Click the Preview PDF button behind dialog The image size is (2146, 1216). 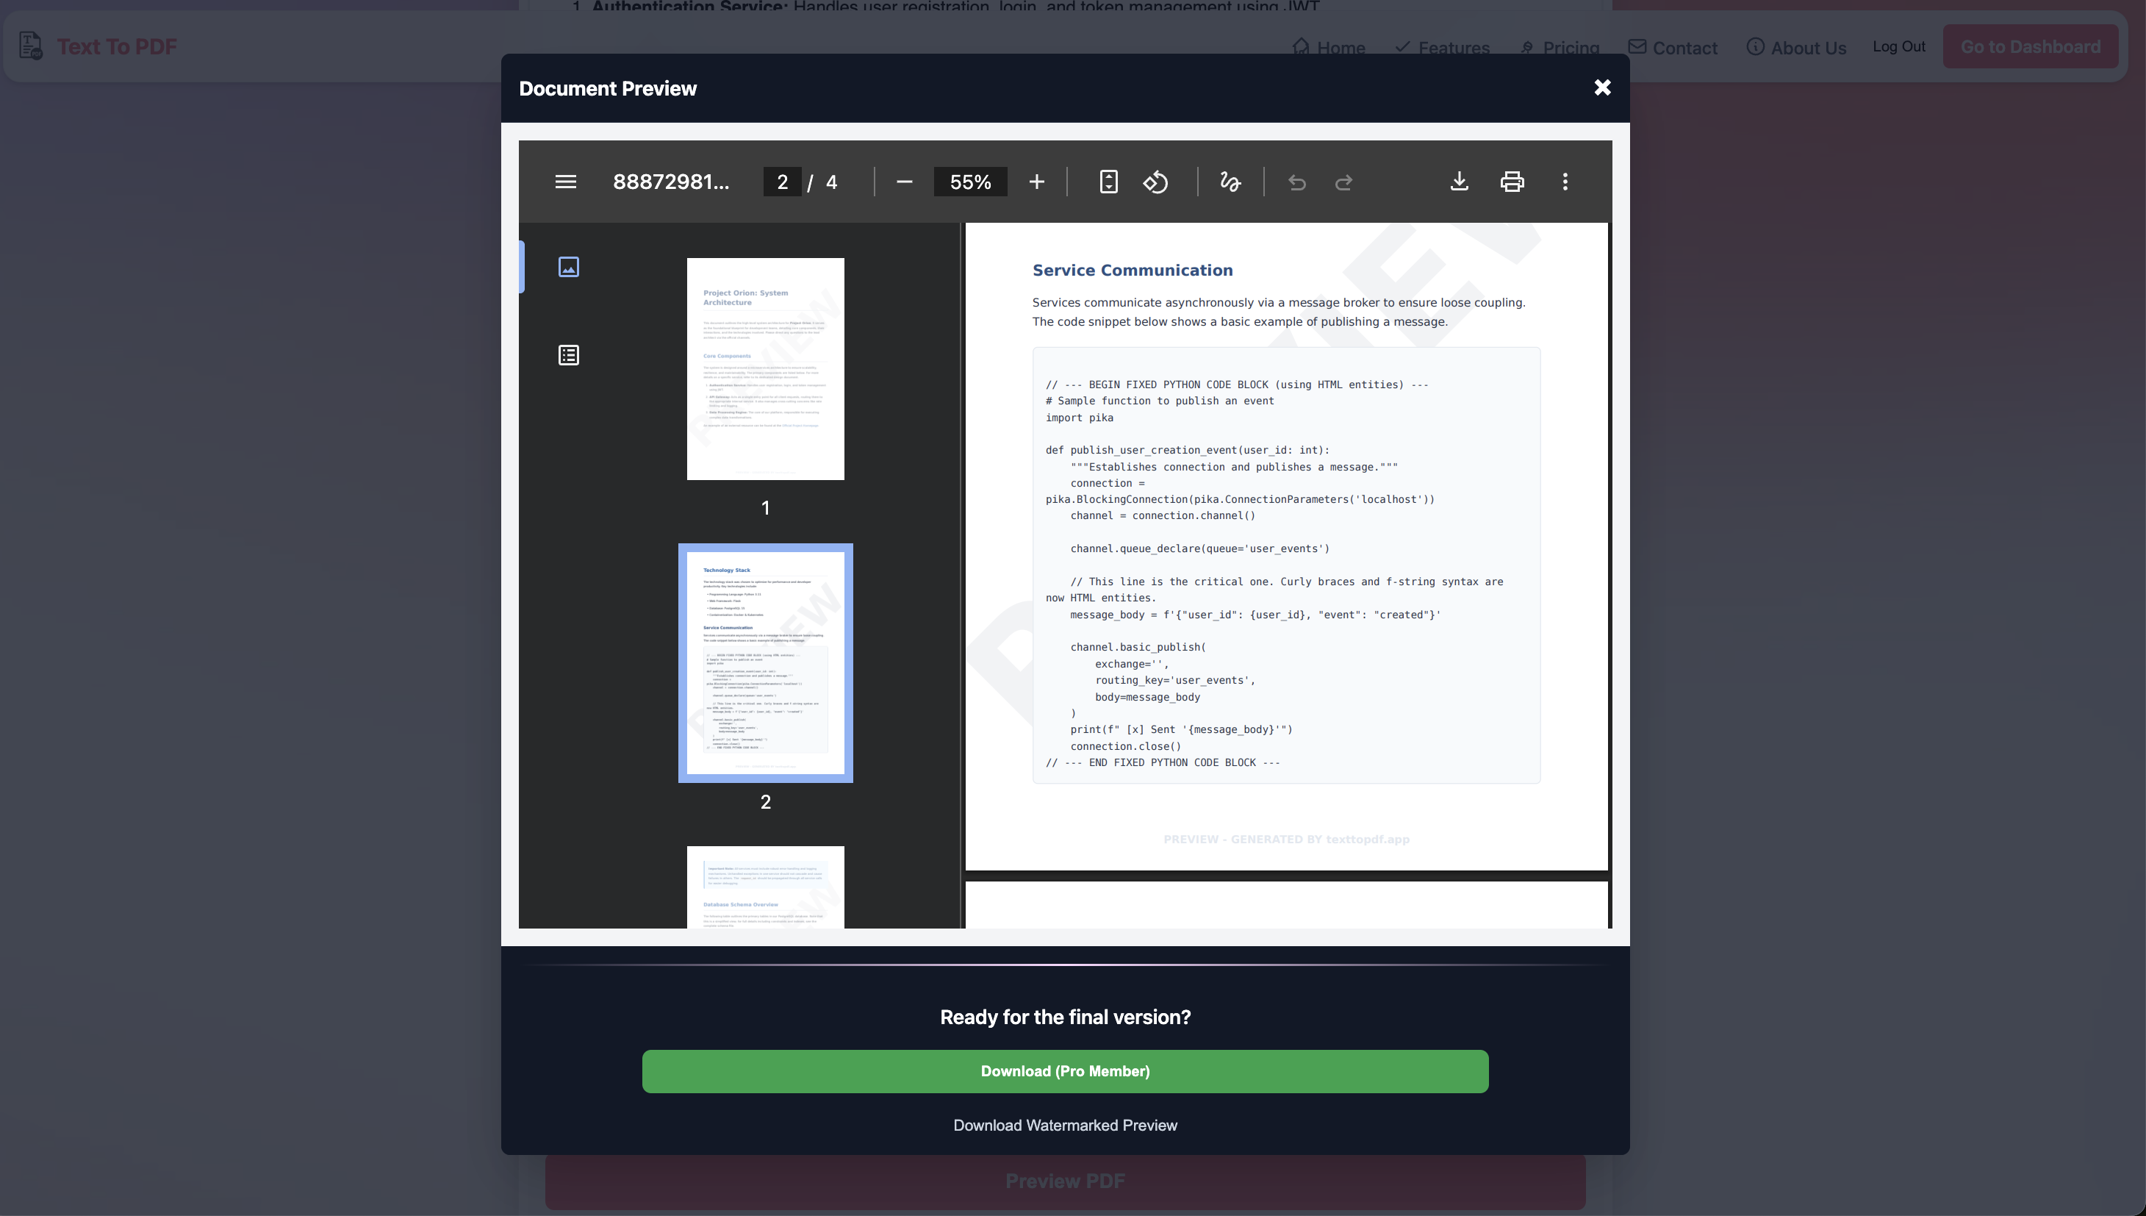[x=1065, y=1181]
